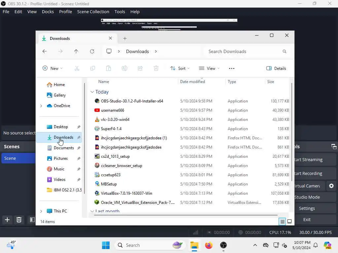Open the OBS Profile menu
338x253 pixels.
pyautogui.click(x=66, y=12)
